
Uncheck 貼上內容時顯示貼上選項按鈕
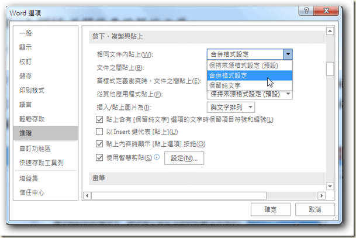click(x=99, y=144)
